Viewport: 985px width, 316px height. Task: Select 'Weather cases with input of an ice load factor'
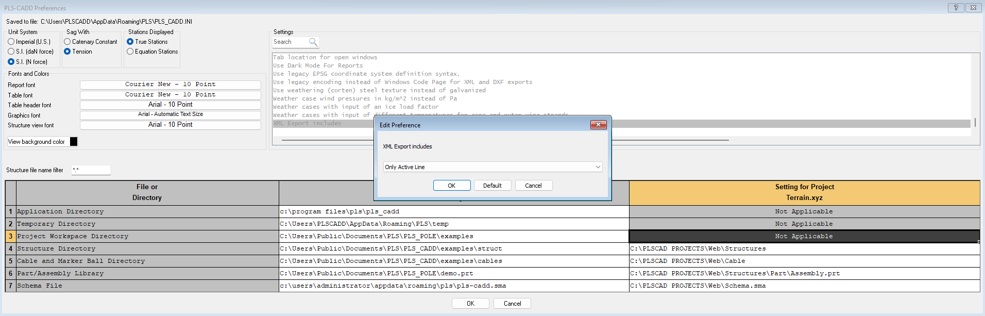(x=355, y=107)
